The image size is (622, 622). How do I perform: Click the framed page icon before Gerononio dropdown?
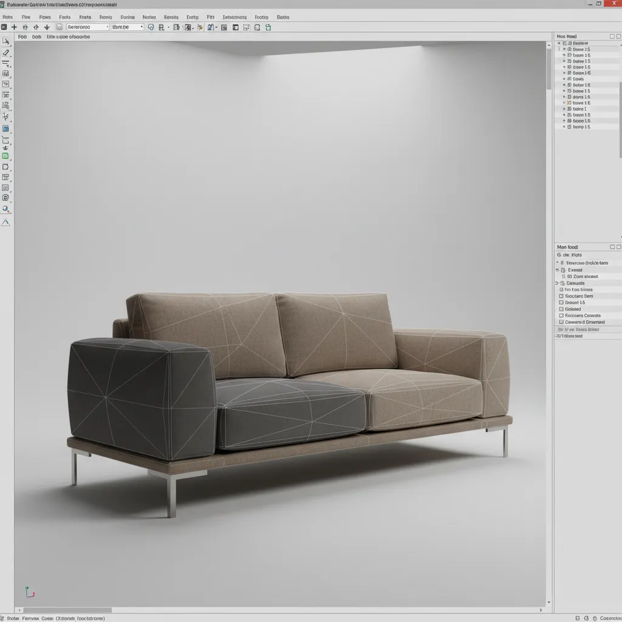59,27
